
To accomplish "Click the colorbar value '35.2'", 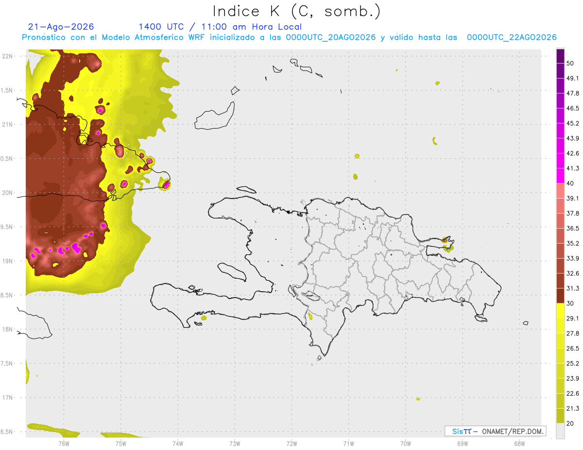I will pyautogui.click(x=573, y=243).
